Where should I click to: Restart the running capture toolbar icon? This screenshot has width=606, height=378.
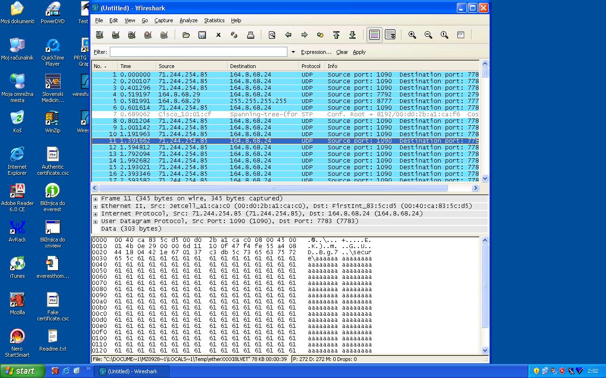click(x=164, y=35)
